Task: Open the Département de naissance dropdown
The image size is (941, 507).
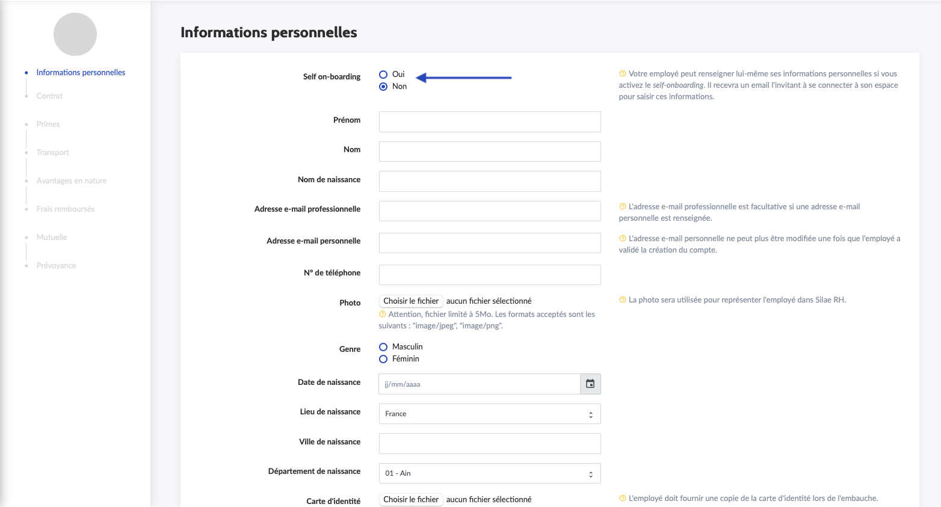Action: (x=490, y=473)
